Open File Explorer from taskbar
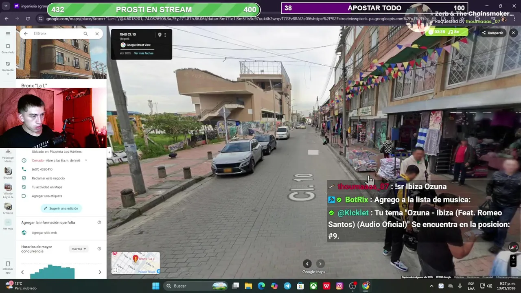 click(248, 286)
